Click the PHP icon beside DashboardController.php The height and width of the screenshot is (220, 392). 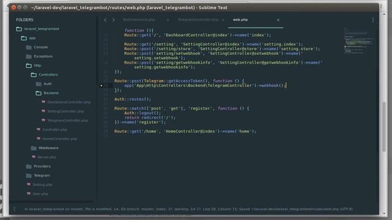[x=43, y=102]
